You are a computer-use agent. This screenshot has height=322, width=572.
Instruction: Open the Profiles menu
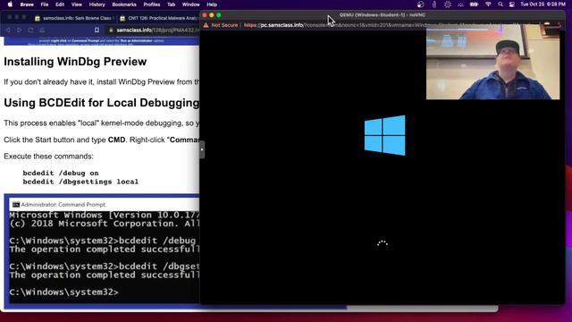click(152, 4)
